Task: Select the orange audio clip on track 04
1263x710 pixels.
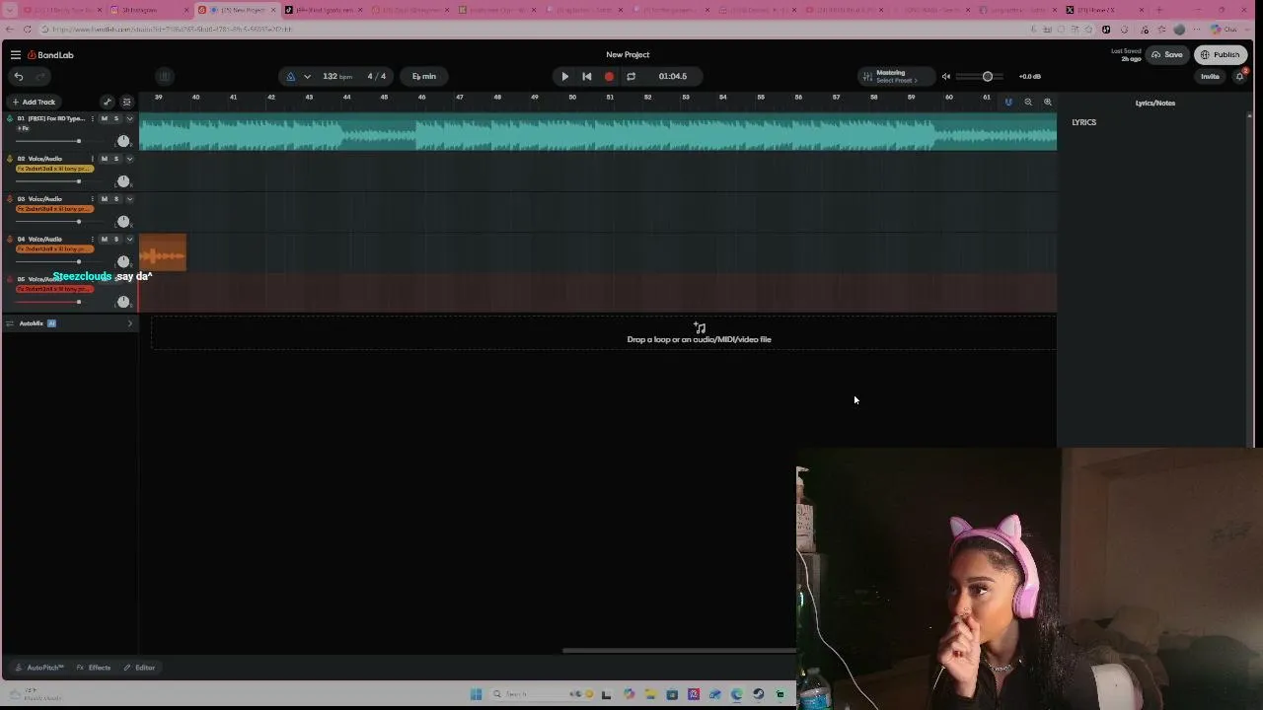Action: (x=163, y=252)
